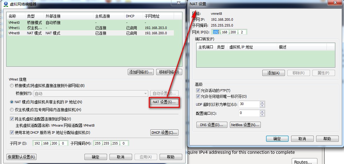
Task: Open the NAT 设置(S)... button
Action: [x=164, y=102]
